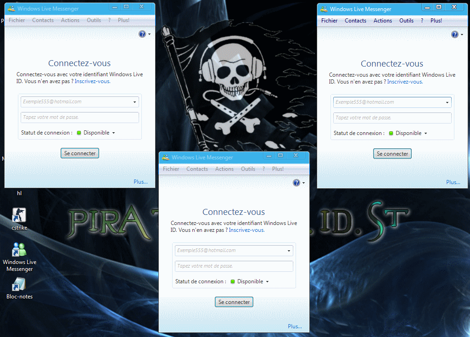Focus the password field in the right window
The height and width of the screenshot is (337, 470).
coord(392,118)
